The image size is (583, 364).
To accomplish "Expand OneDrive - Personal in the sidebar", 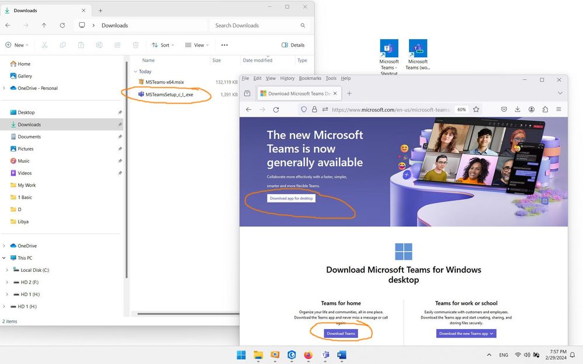I will (x=4, y=88).
